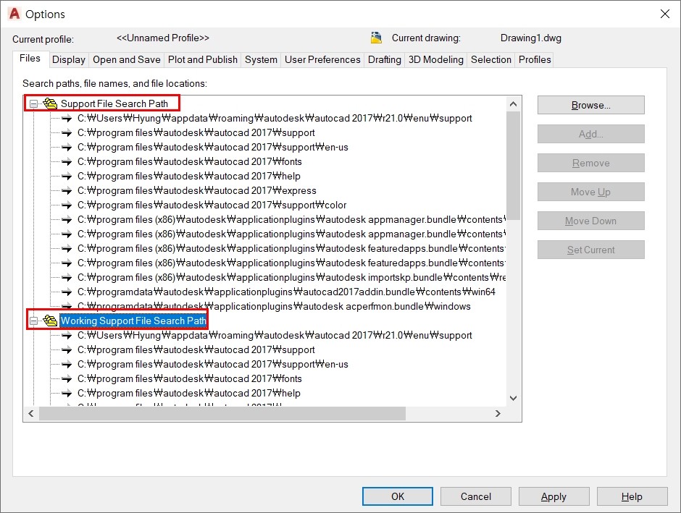Click the Move Up button
Image resolution: width=681 pixels, height=513 pixels.
[590, 192]
